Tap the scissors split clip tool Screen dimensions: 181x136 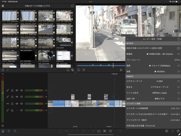pos(104,131)
